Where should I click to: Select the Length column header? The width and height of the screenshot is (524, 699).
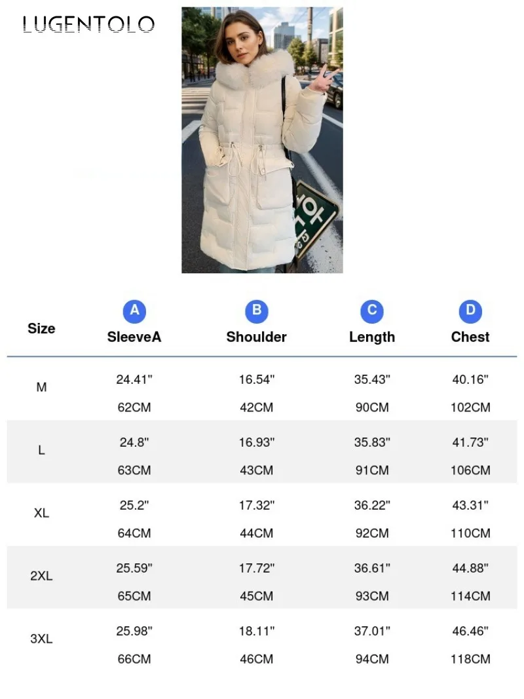(x=372, y=337)
